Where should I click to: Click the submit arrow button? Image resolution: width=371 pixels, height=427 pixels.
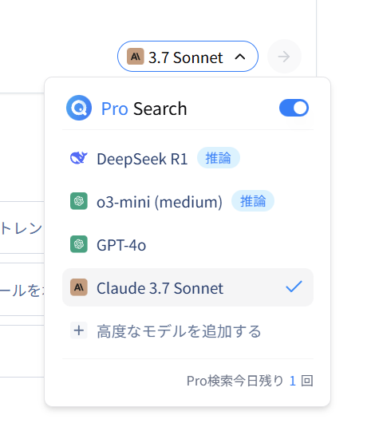tap(284, 57)
